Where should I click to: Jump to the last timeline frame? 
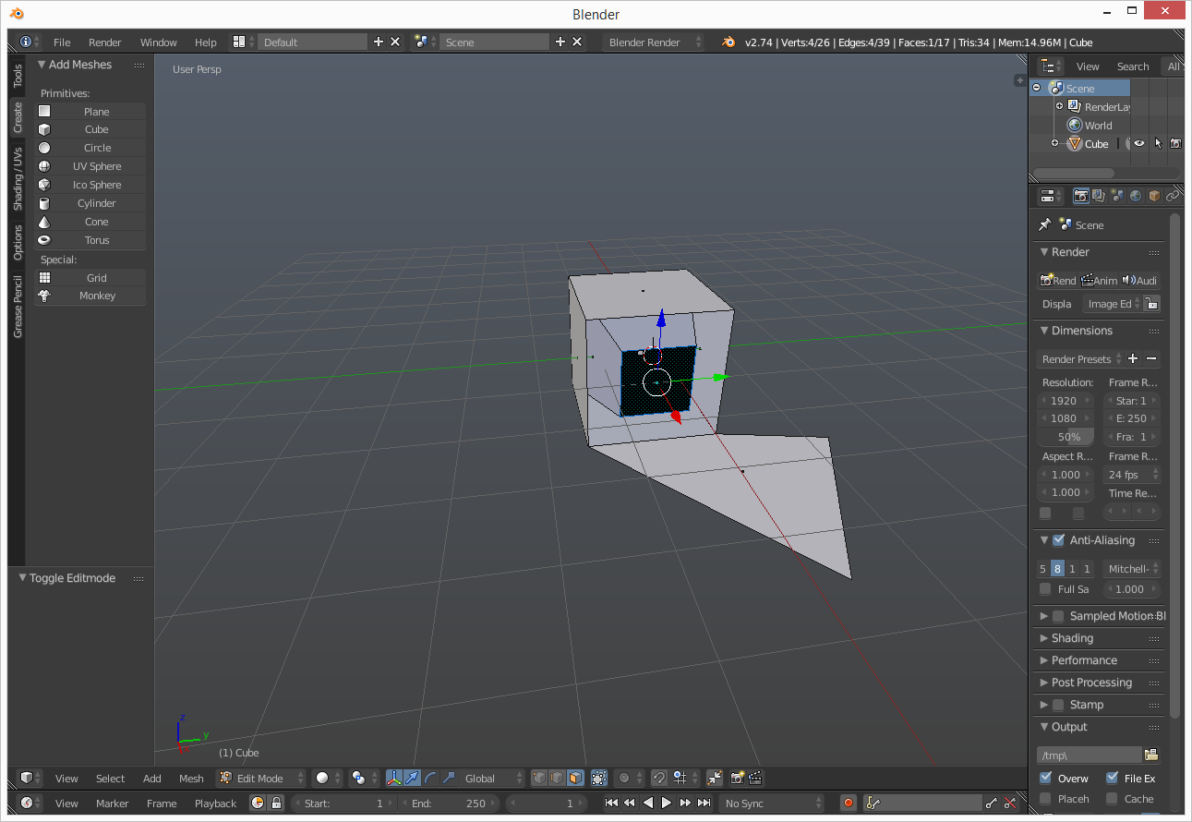pos(704,803)
